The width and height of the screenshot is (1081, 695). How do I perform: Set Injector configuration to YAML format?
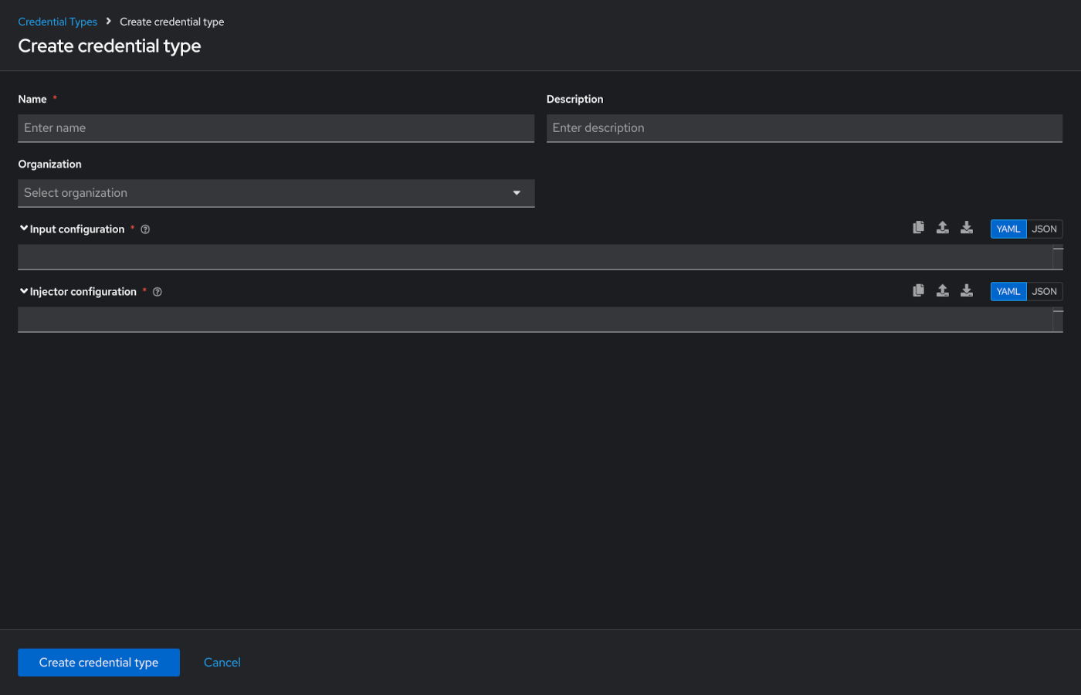pos(1008,292)
